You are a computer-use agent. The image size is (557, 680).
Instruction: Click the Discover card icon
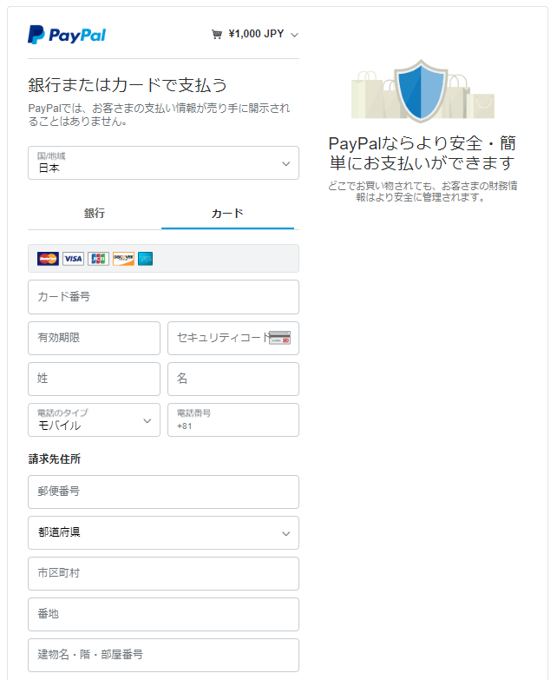tap(123, 259)
